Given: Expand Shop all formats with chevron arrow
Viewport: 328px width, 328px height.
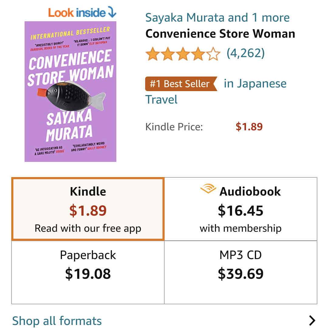Looking at the screenshot, I should pos(312,320).
